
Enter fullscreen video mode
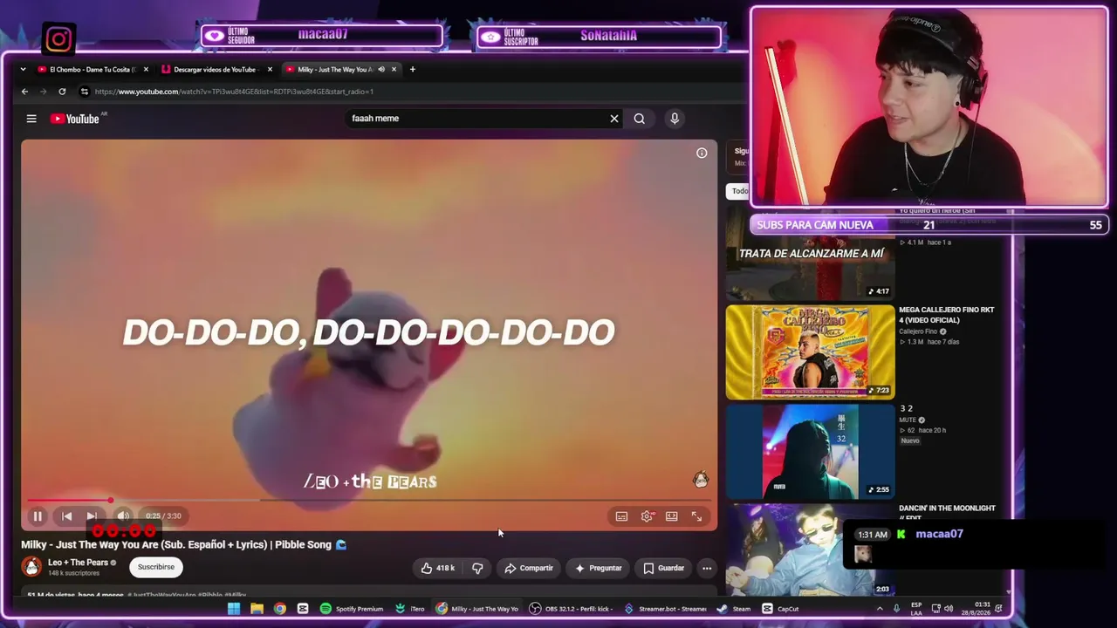point(696,516)
